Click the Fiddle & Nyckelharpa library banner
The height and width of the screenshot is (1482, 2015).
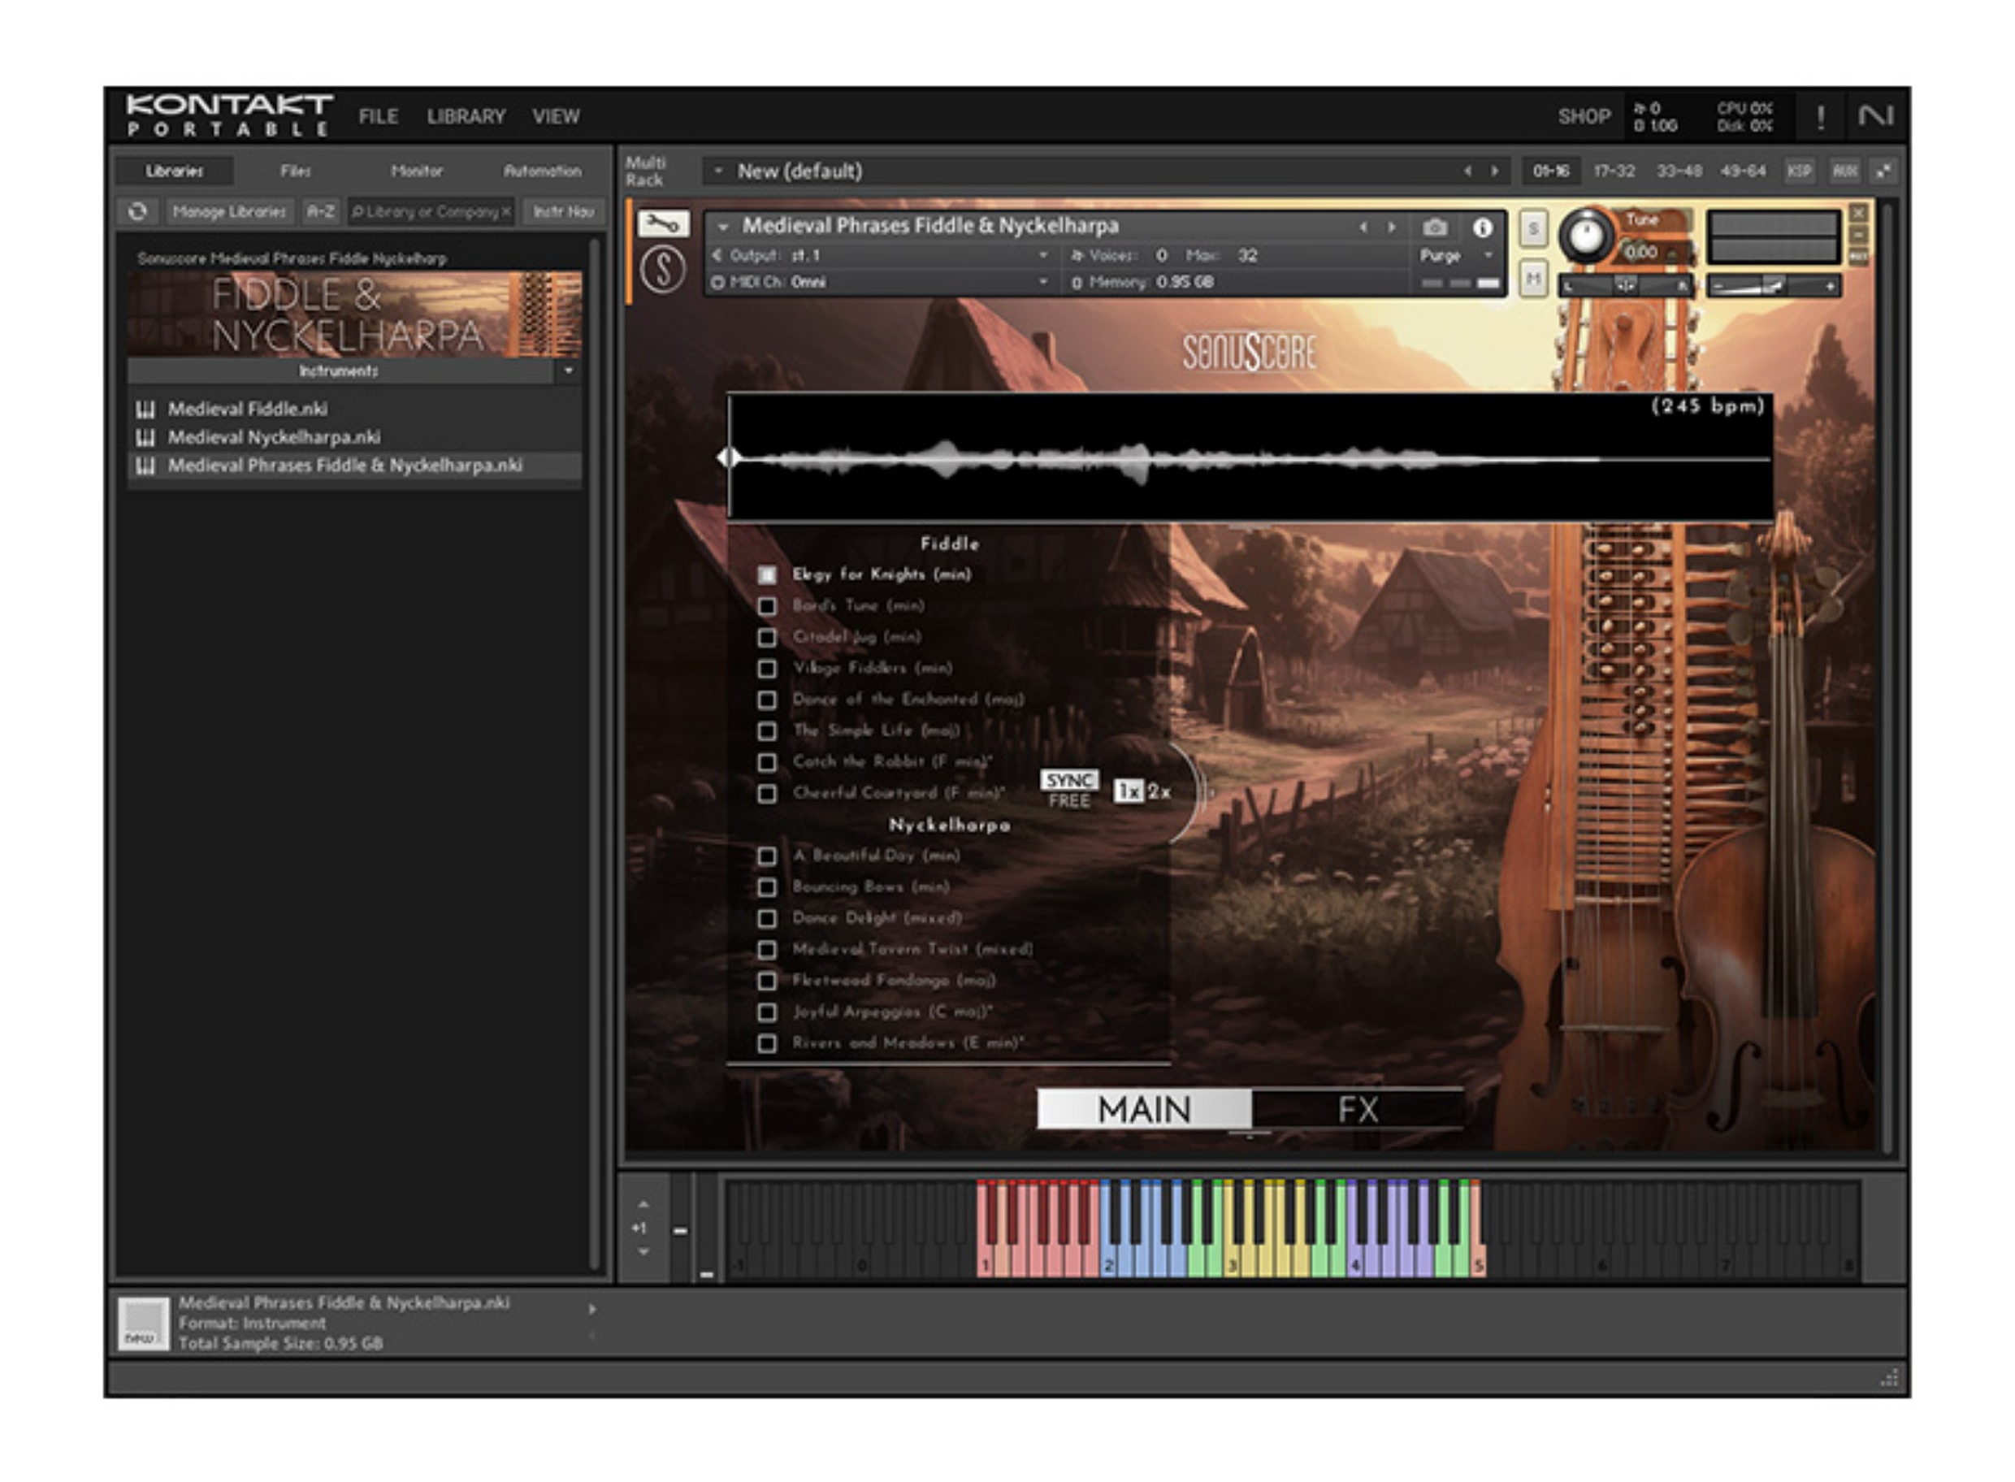point(354,315)
